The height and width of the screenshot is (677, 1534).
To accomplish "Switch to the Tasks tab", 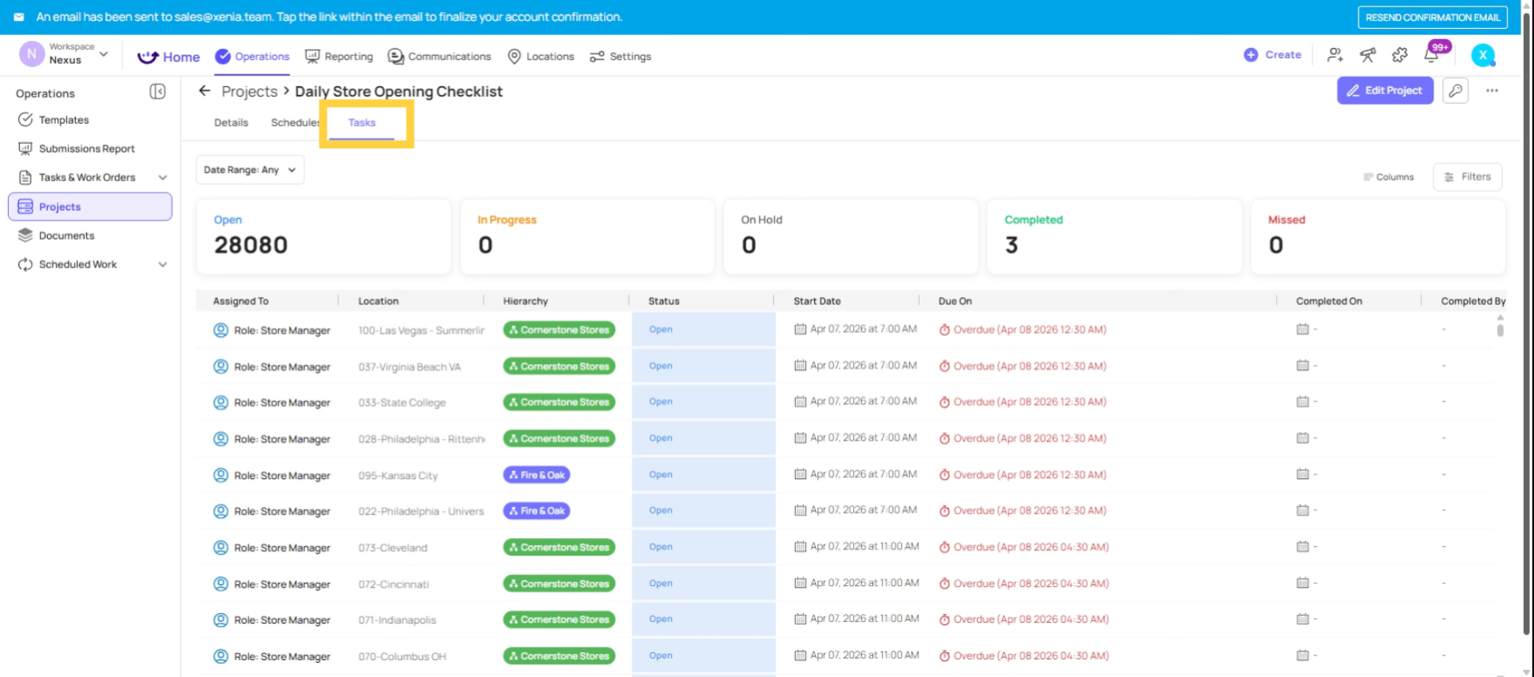I will coord(362,123).
